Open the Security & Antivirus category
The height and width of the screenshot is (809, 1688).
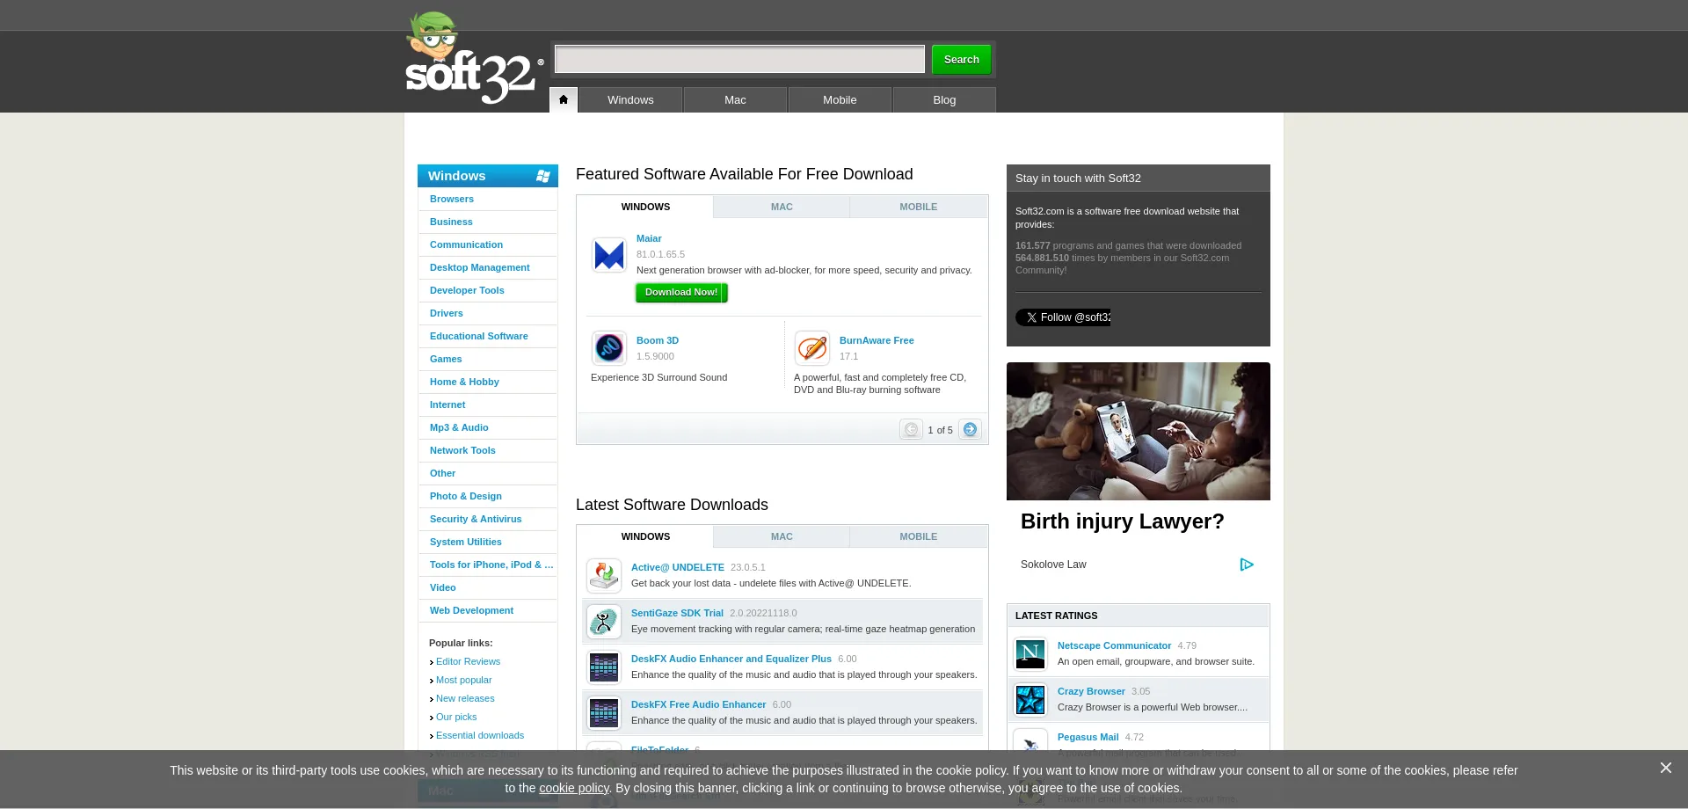(x=476, y=519)
